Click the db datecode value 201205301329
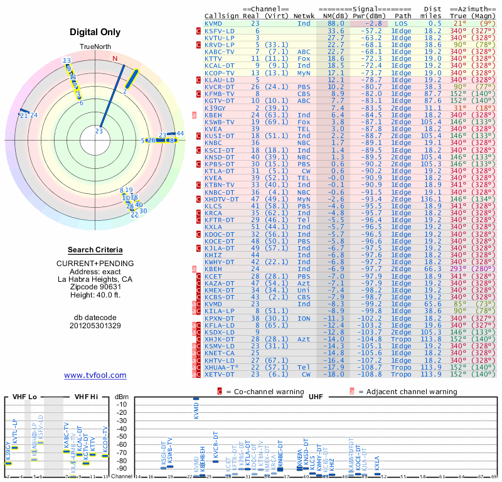Viewport: 502px width, 482px height. point(95,326)
